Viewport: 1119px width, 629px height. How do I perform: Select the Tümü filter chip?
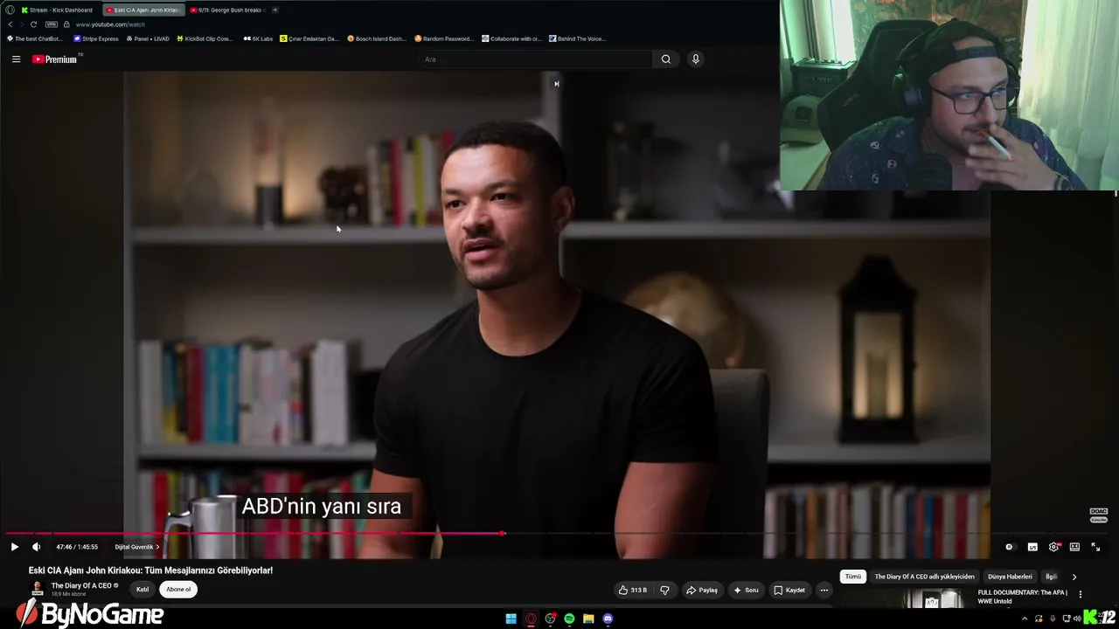[852, 577]
